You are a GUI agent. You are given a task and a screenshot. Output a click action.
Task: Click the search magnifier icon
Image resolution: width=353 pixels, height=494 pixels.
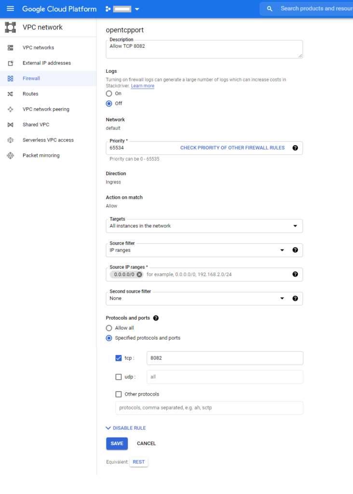pos(270,9)
